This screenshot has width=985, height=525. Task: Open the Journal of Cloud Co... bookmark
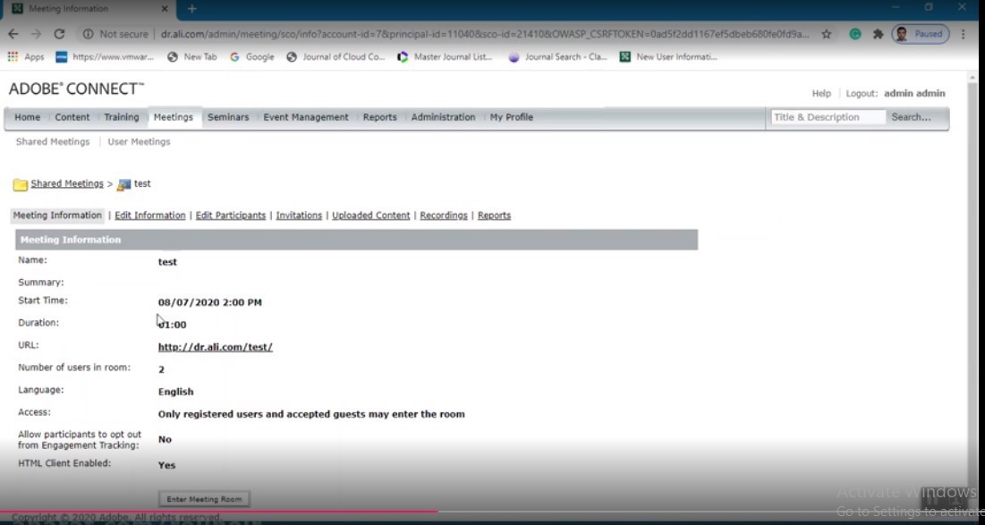[335, 56]
